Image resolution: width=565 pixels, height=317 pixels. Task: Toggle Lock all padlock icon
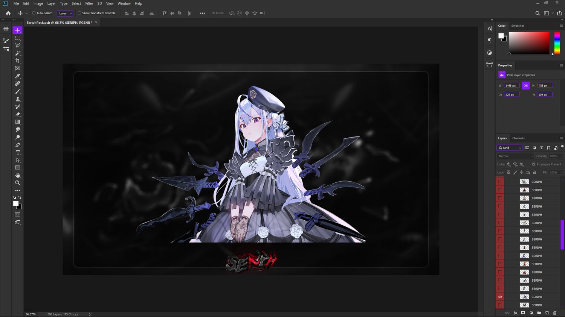click(x=534, y=173)
